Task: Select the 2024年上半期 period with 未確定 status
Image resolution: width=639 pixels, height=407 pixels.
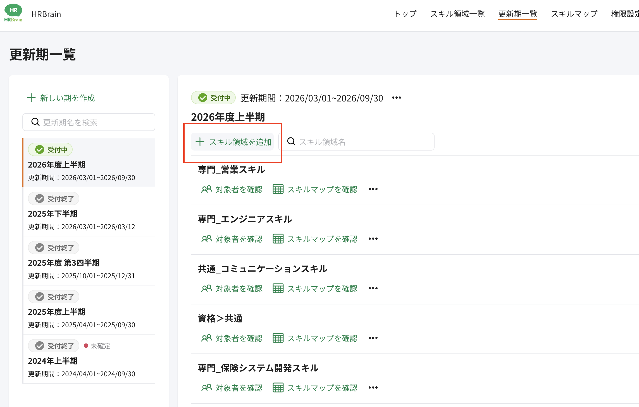Action: coord(89,359)
